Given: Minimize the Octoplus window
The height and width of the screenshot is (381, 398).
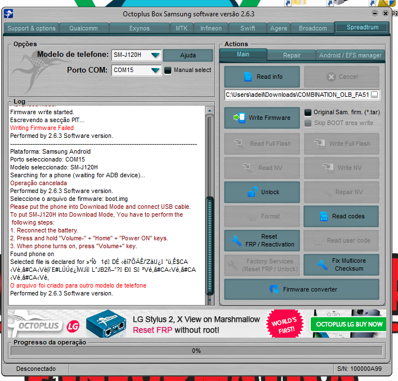Looking at the screenshot, I should (375, 13).
